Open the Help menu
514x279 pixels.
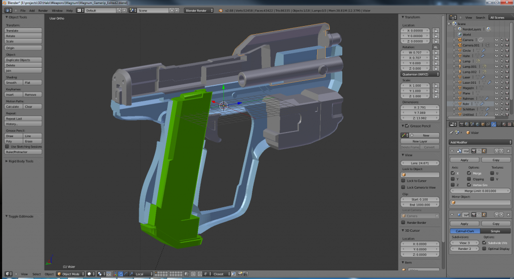[69, 11]
